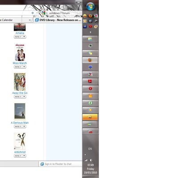Open the Rate It dropdown under Antichrist
Viewport: 171px width, 178px height.
[x=20, y=156]
